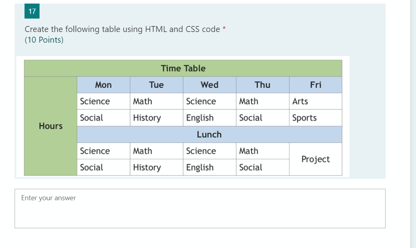Screen dimensions: 416x248
Task: Click the question number 17 badge
Action: pyautogui.click(x=32, y=11)
